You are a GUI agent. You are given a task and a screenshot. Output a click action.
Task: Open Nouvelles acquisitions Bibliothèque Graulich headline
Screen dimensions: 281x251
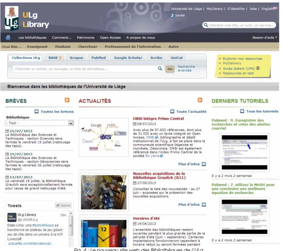(x=159, y=176)
